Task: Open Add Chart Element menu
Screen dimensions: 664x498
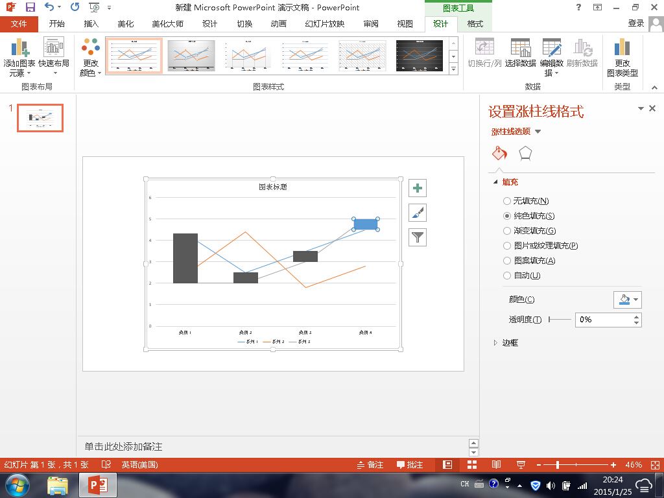Action: [x=19, y=57]
